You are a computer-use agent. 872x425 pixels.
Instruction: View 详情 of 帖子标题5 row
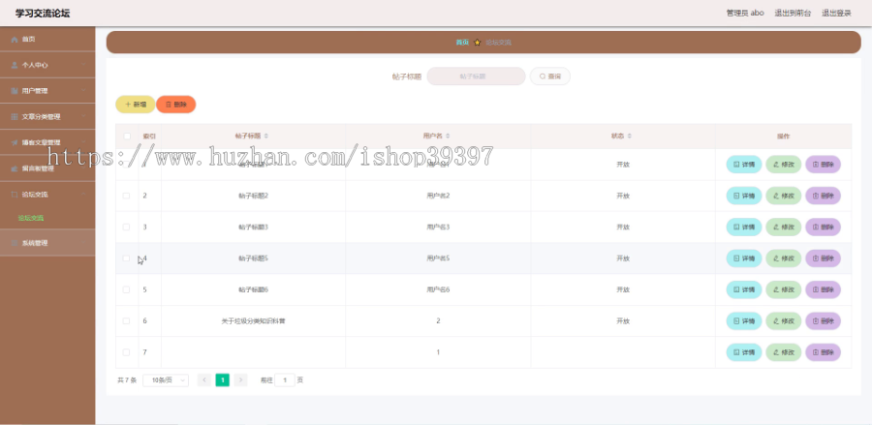click(x=743, y=258)
